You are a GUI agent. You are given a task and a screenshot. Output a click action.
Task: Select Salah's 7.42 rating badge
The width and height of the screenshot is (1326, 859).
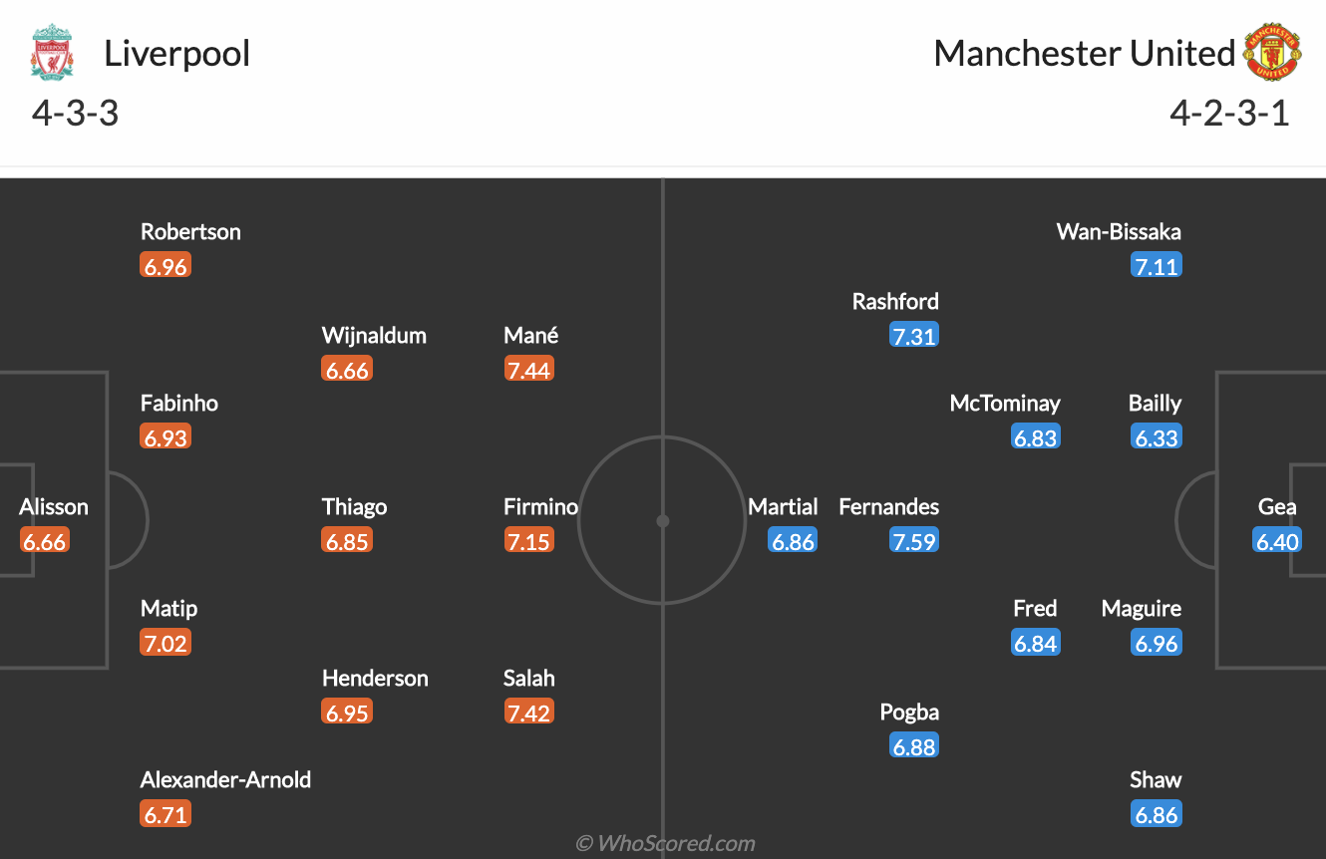[528, 713]
